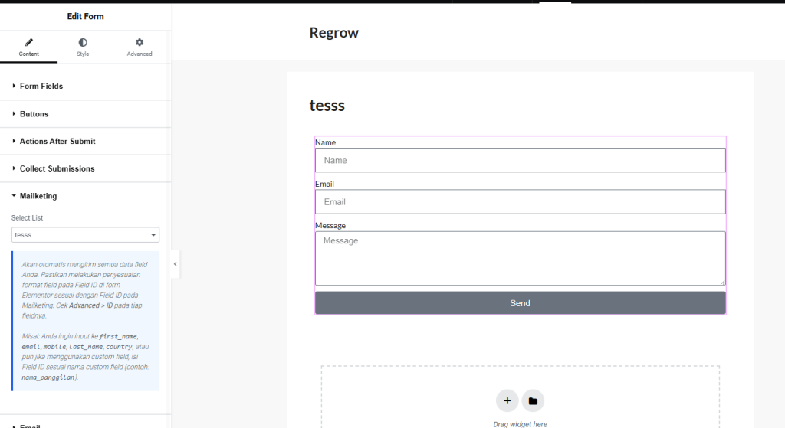
Task: Open the Advanced gear tab
Action: click(140, 47)
